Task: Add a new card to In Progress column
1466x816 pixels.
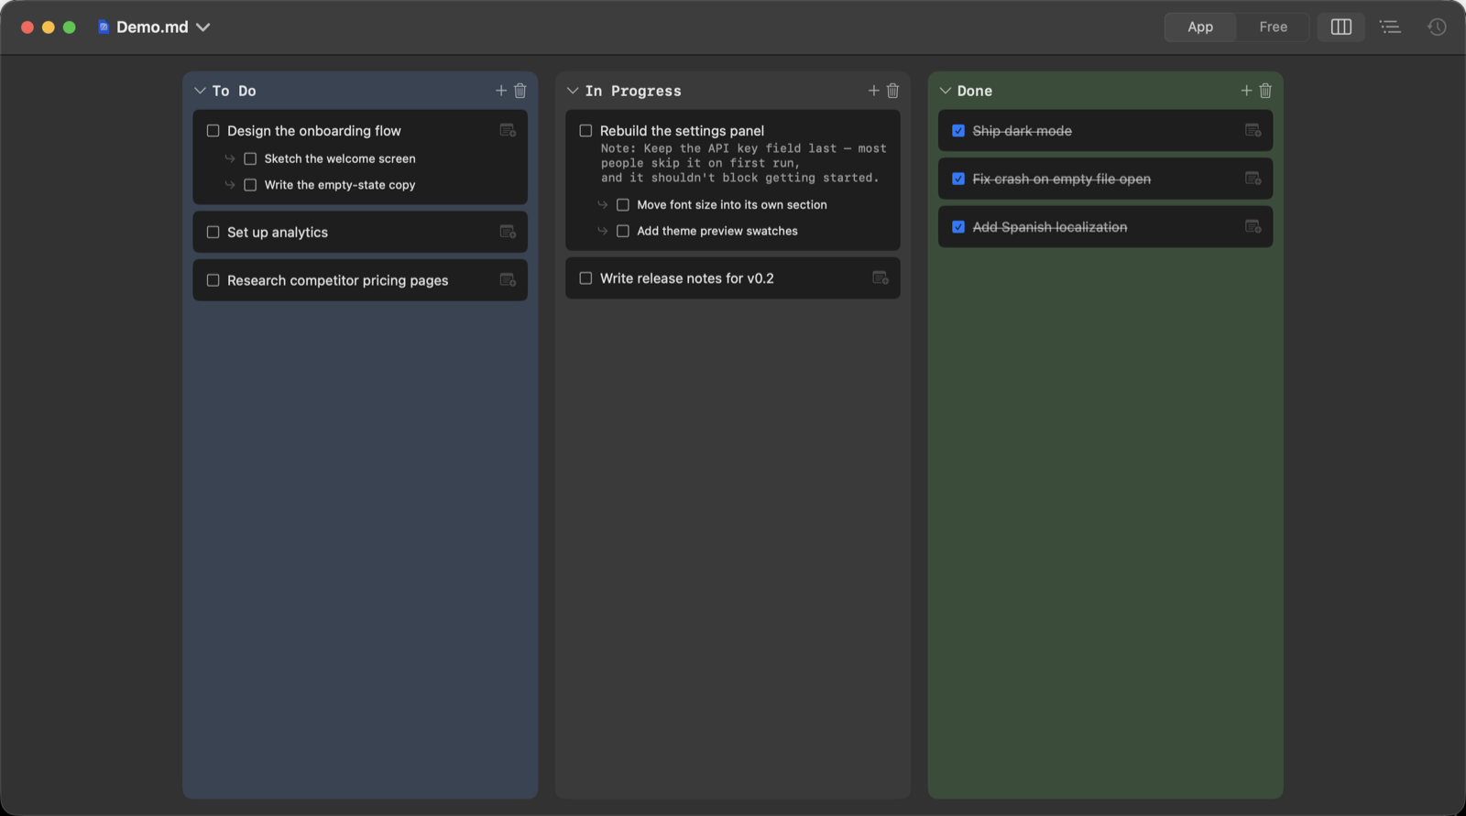Action: point(874,91)
